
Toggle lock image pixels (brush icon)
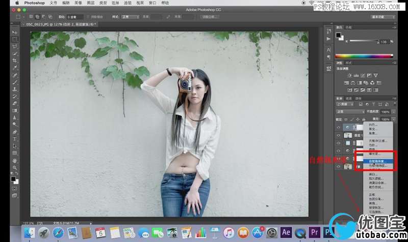coord(352,119)
